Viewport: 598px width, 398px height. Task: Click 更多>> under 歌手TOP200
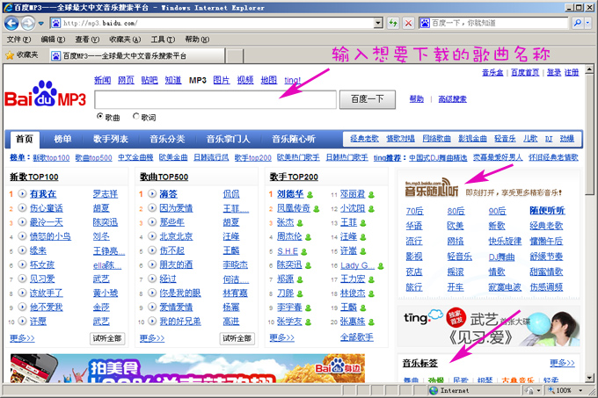[x=281, y=337]
